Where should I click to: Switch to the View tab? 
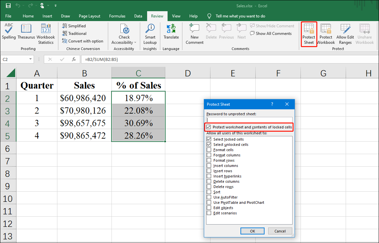point(176,16)
